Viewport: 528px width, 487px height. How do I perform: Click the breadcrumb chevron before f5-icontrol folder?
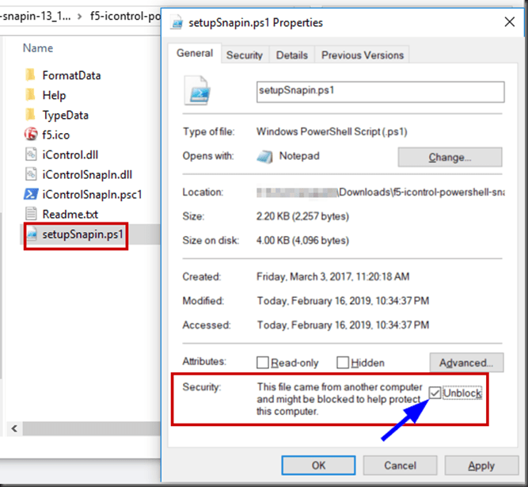tap(81, 14)
